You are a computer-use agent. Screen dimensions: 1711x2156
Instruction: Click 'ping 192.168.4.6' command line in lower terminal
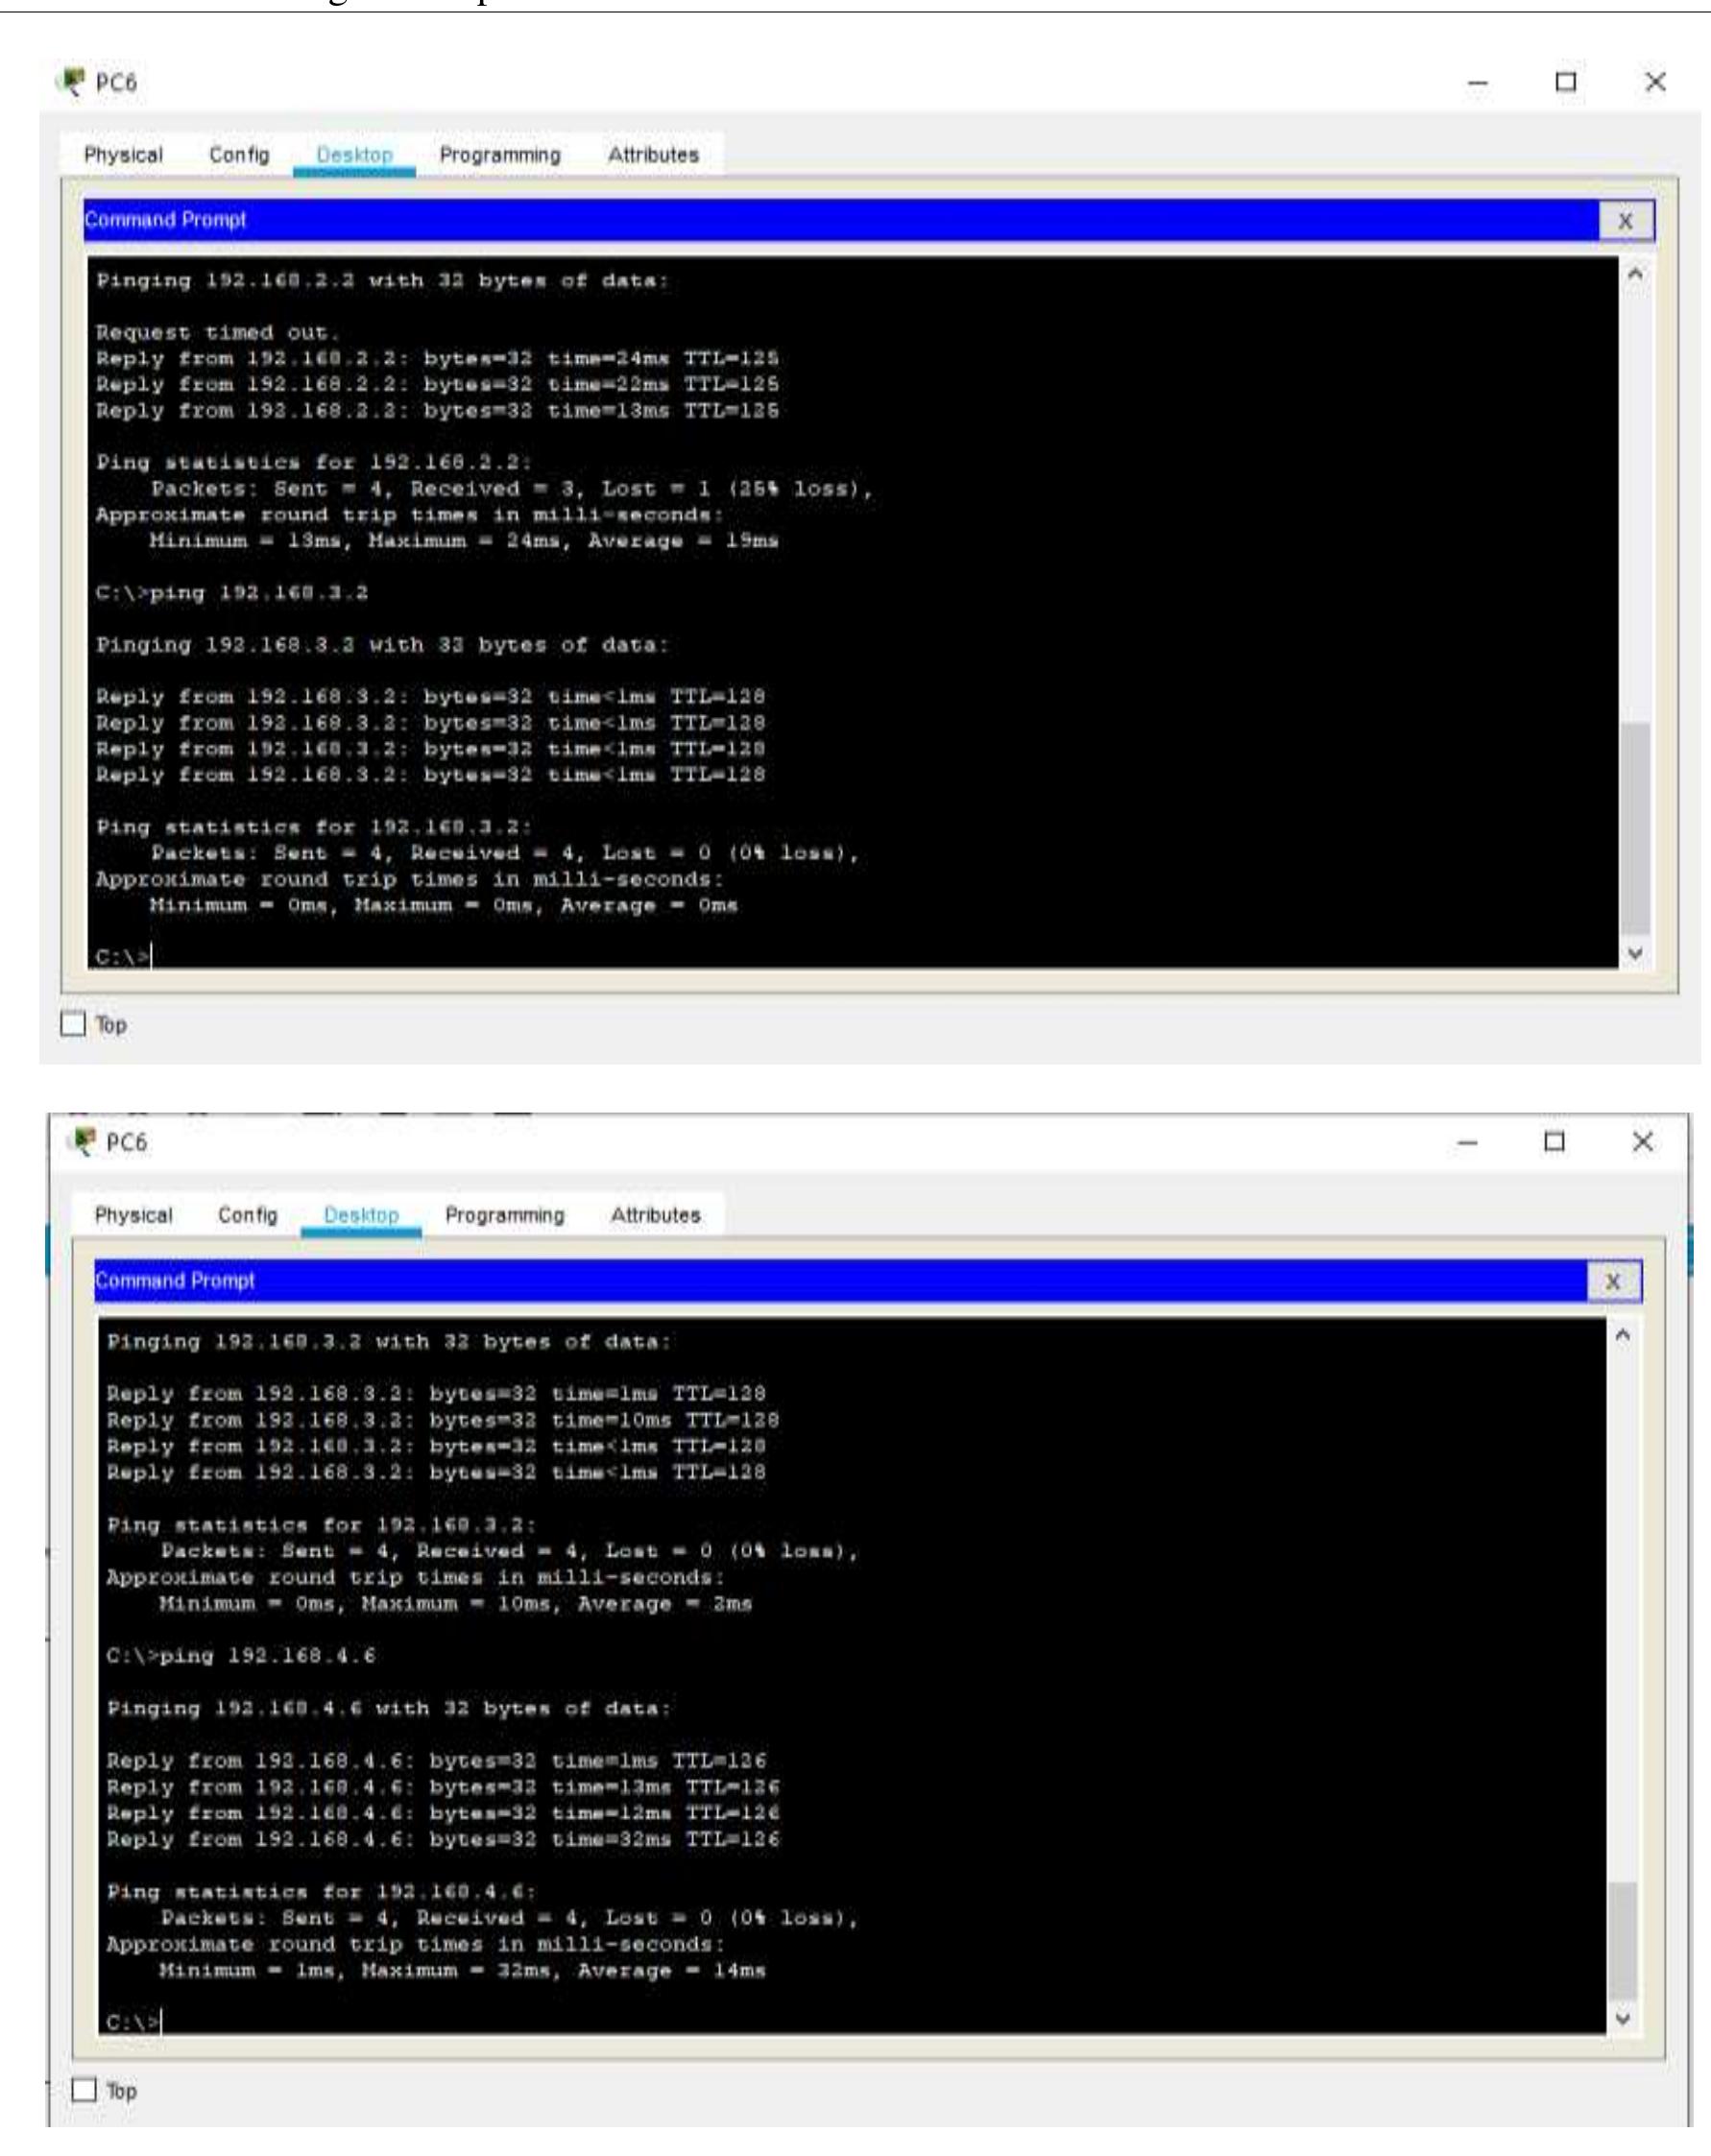[x=241, y=1655]
